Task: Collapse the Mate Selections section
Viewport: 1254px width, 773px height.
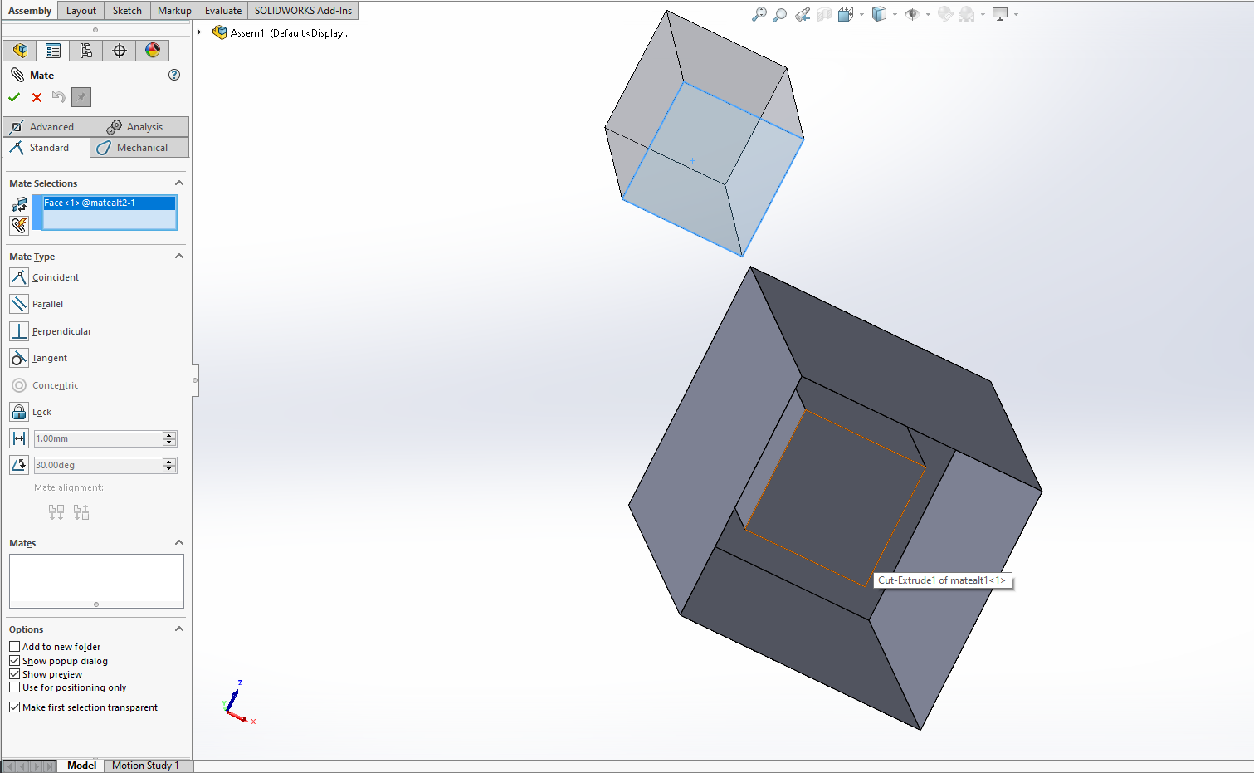Action: (x=178, y=183)
